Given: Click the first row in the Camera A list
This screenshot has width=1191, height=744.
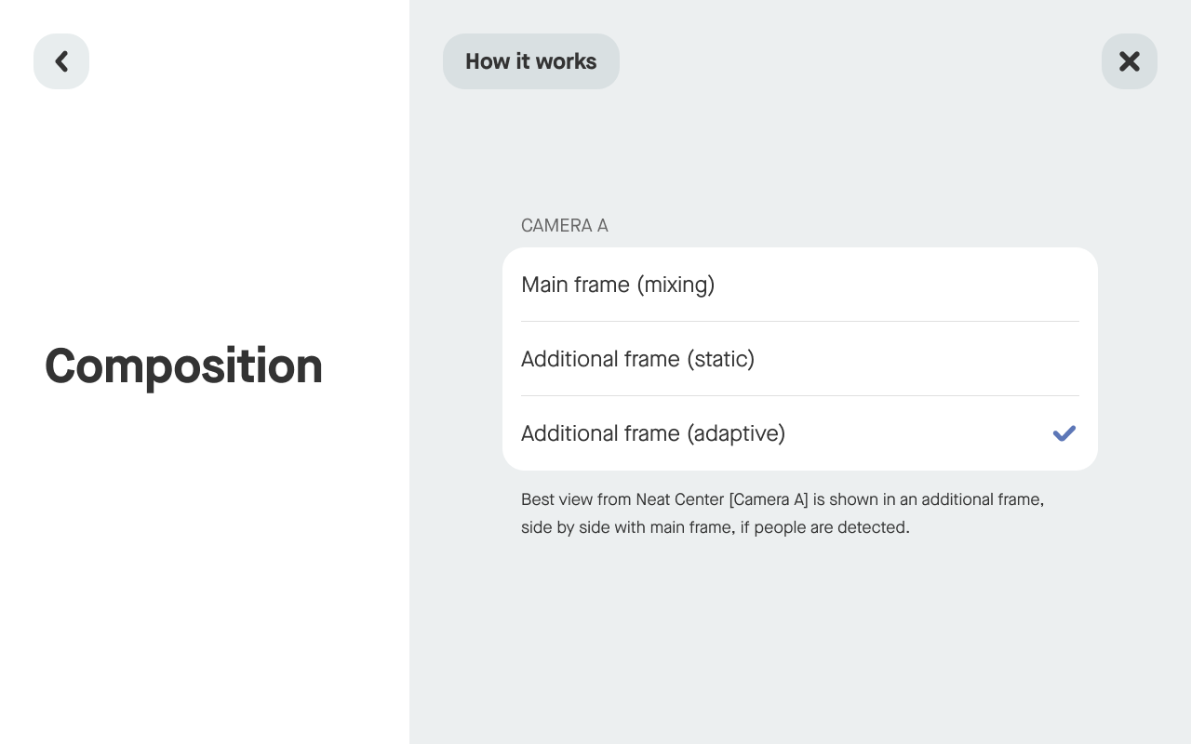Looking at the screenshot, I should pyautogui.click(x=800, y=285).
